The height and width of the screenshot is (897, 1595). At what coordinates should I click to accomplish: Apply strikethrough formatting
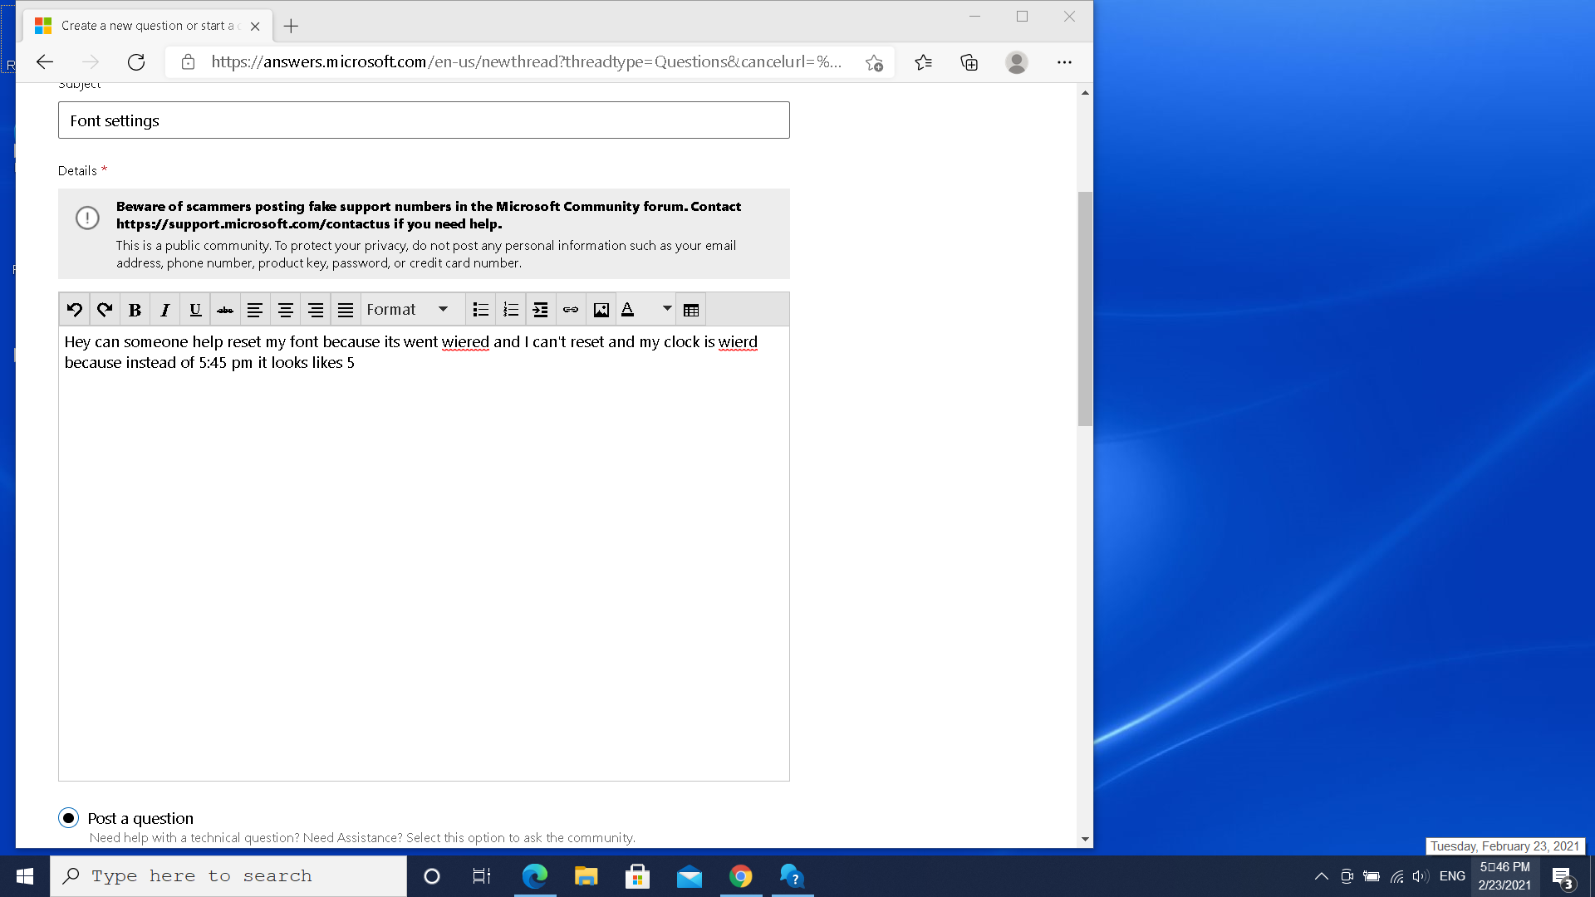(x=225, y=310)
